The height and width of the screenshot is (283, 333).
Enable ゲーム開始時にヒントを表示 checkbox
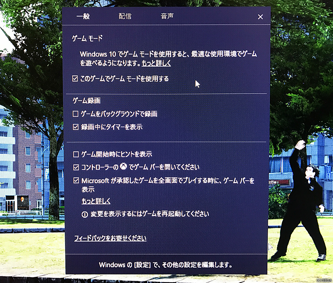pos(76,154)
